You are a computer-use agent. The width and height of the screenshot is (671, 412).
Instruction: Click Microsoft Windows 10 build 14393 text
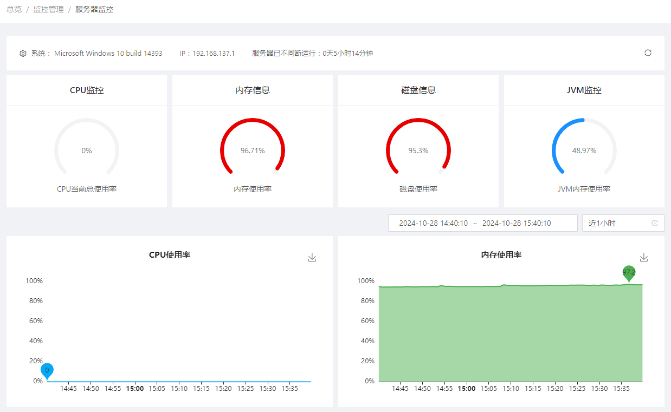pyautogui.click(x=108, y=54)
